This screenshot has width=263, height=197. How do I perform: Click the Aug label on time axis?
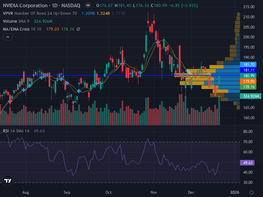click(26, 192)
